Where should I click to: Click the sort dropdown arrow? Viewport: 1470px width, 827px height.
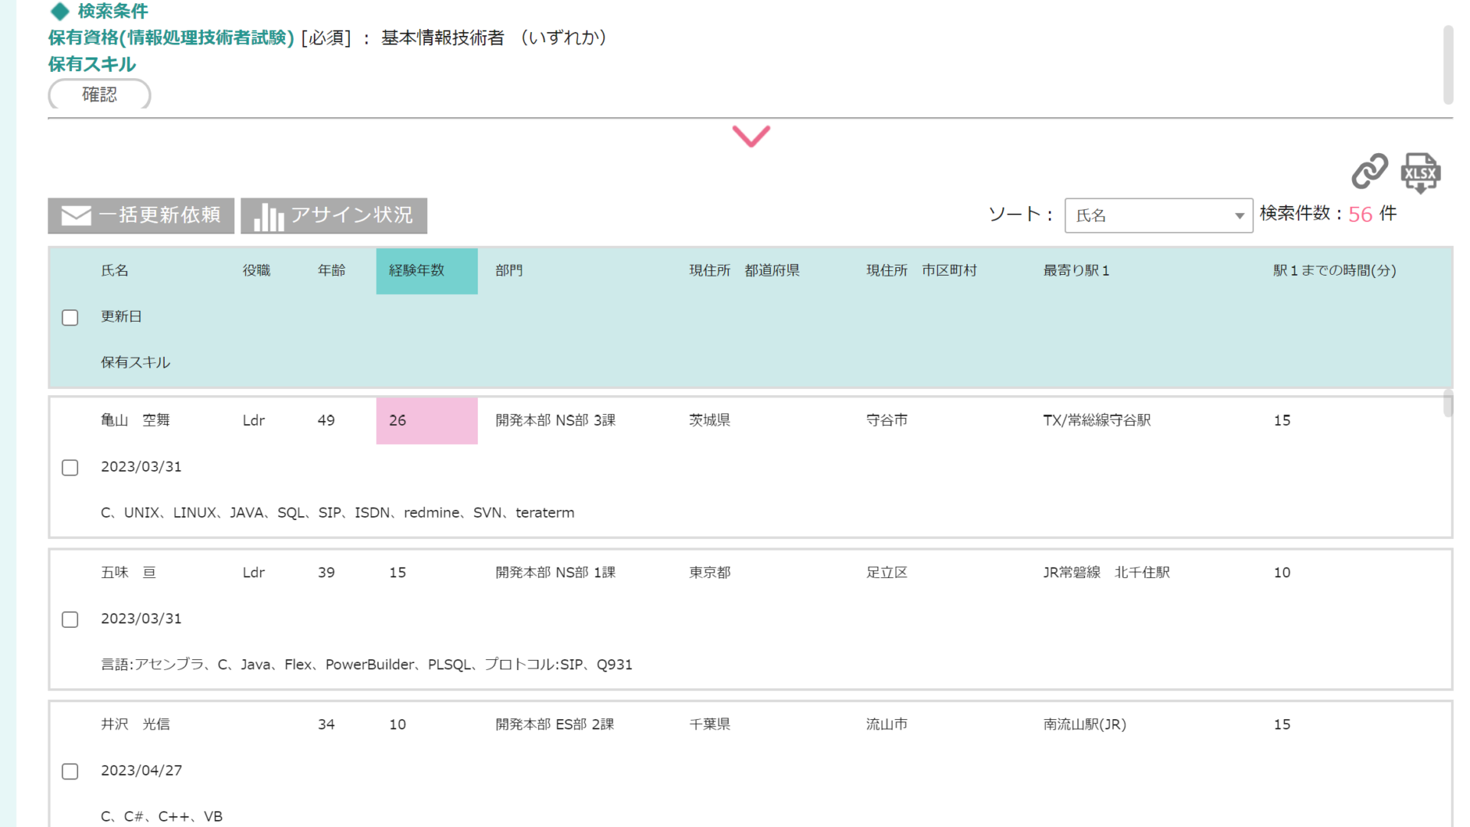(x=1239, y=216)
